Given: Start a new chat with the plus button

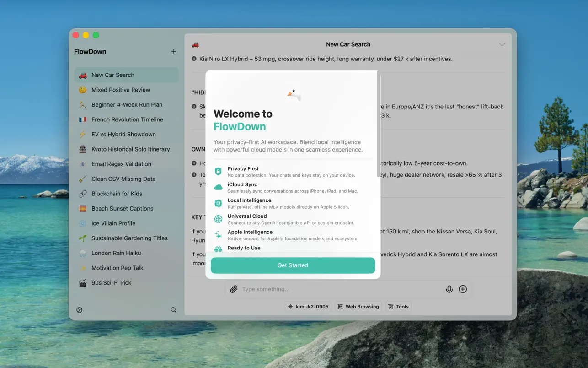Looking at the screenshot, I should [174, 52].
